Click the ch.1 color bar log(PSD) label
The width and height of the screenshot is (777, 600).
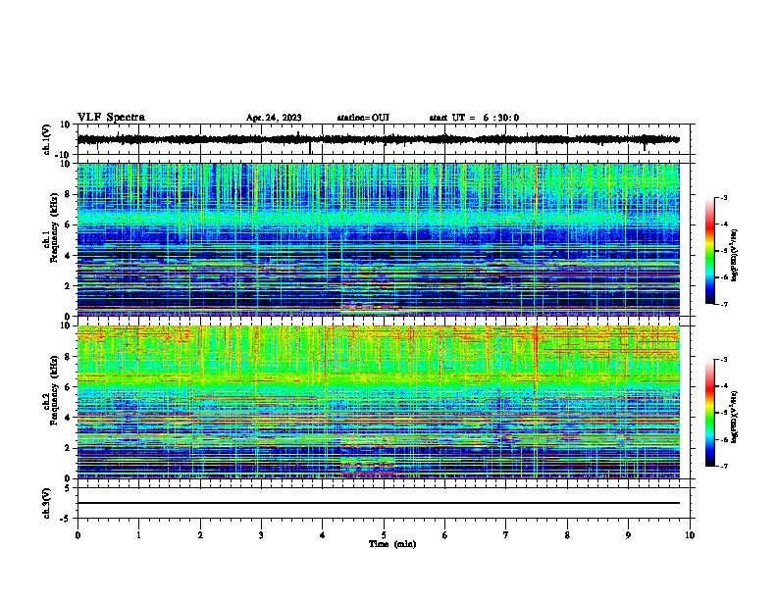coord(734,254)
